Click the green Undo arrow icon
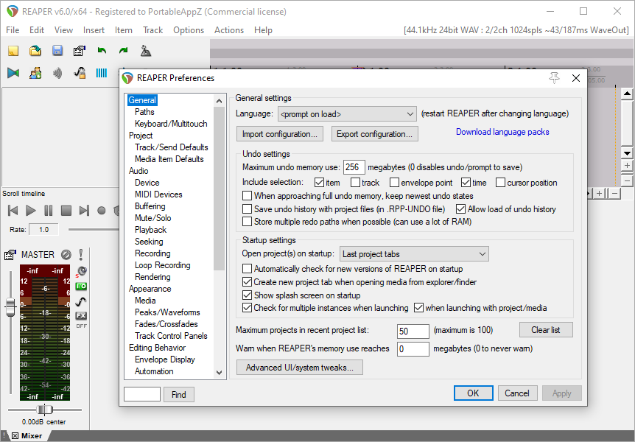 (102, 51)
